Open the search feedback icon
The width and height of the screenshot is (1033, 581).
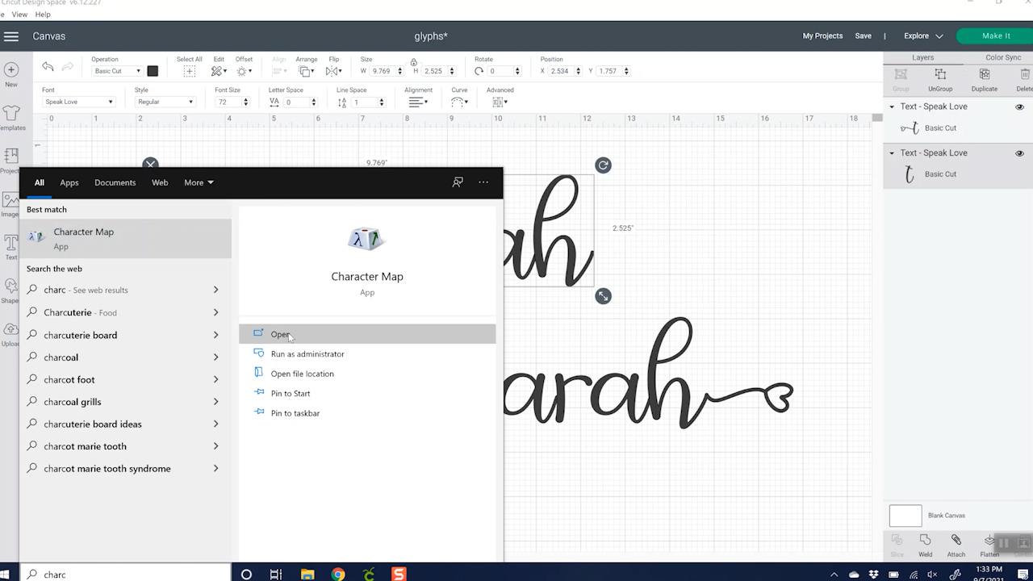[x=458, y=182]
